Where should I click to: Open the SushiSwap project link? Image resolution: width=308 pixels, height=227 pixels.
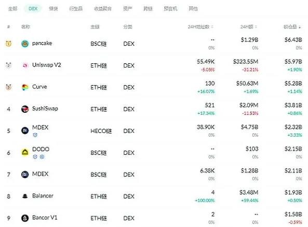point(45,109)
